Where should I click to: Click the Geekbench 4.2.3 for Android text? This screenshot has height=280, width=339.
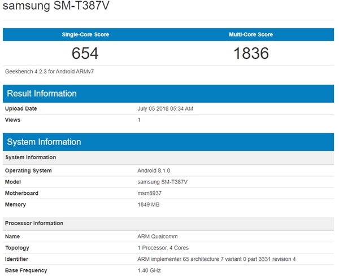point(45,72)
